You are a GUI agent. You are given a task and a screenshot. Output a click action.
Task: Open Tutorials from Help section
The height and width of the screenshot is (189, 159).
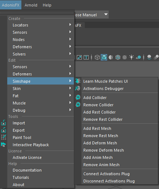point(41,177)
